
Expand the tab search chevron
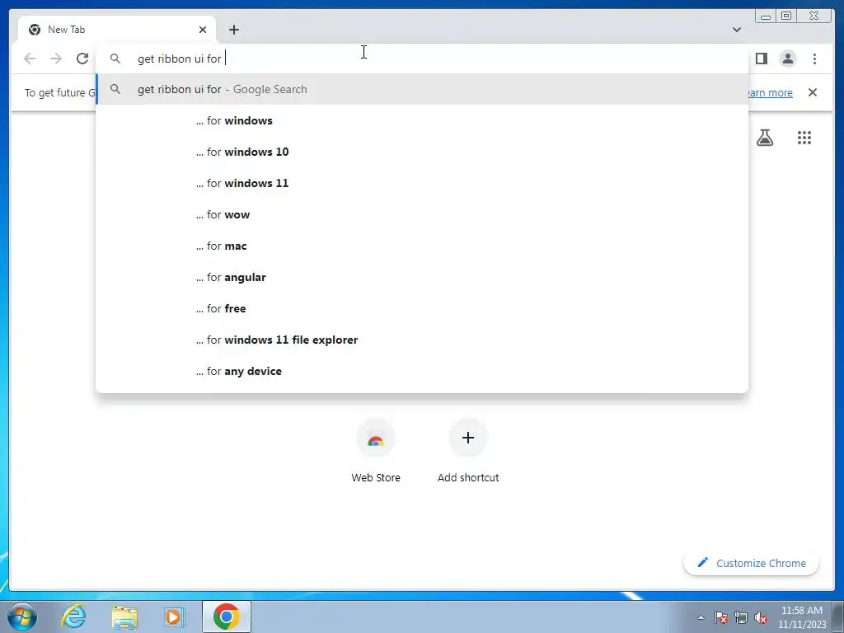737,30
